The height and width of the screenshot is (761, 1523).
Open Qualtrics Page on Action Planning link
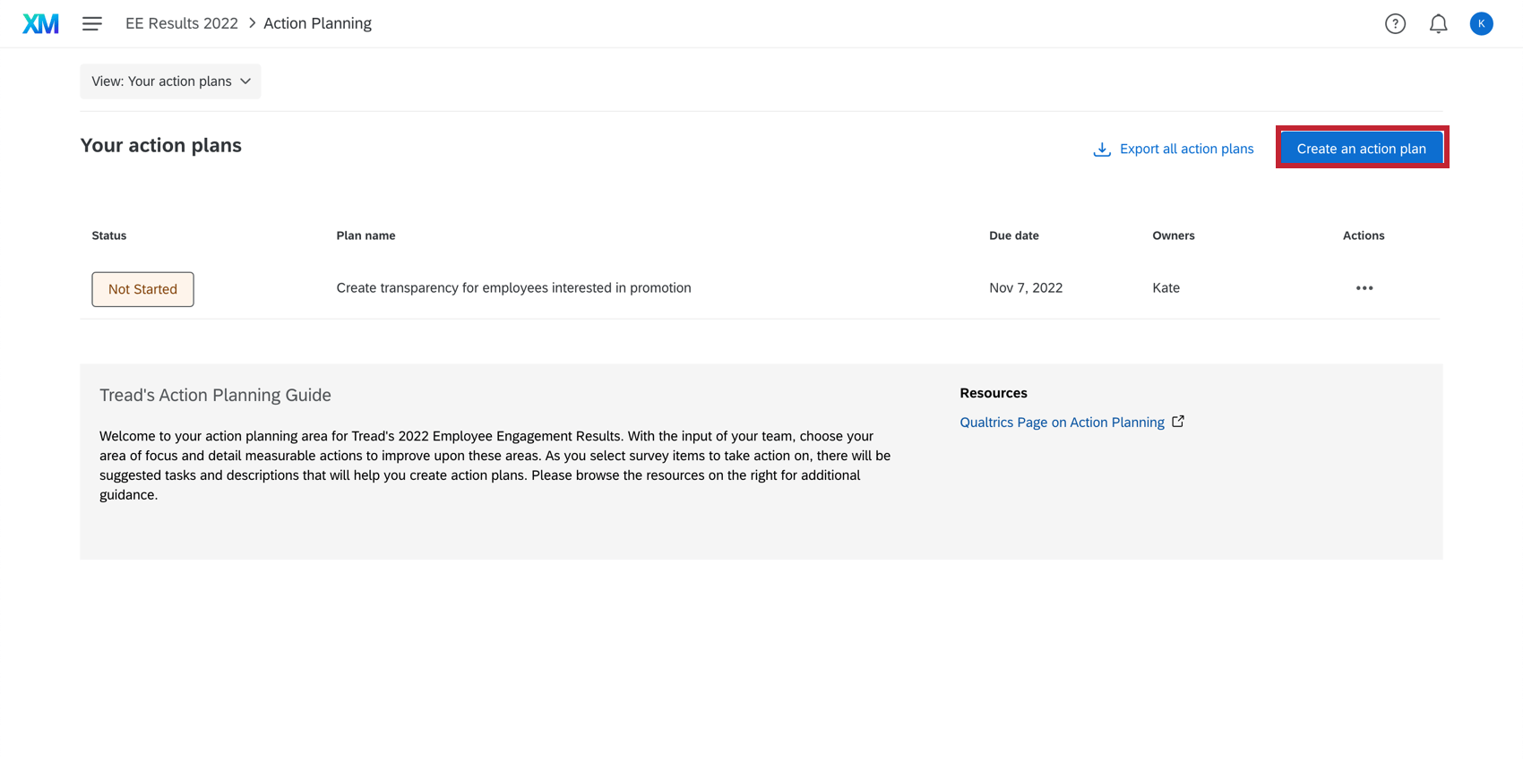pos(1062,423)
